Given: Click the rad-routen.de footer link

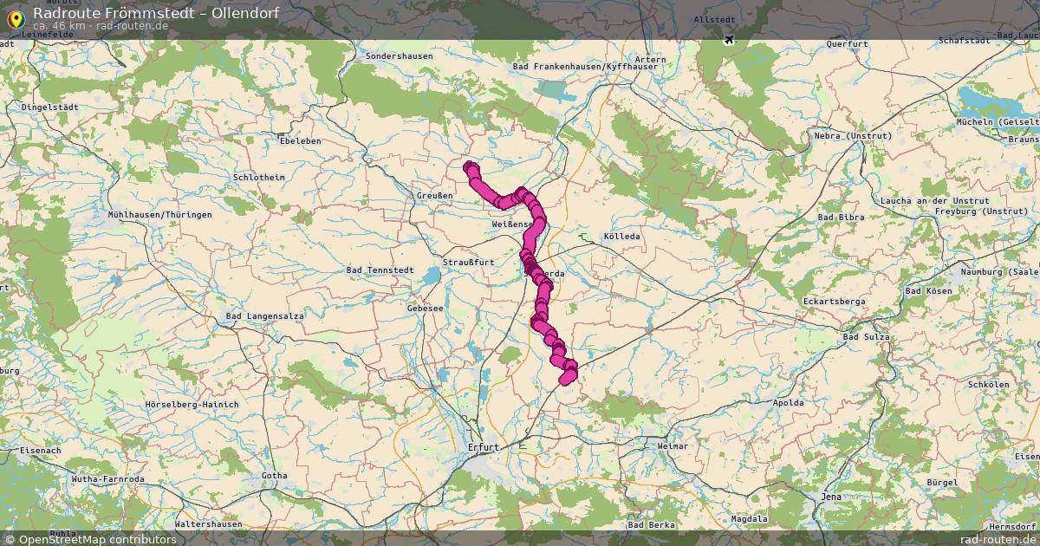Looking at the screenshot, I should (x=998, y=539).
